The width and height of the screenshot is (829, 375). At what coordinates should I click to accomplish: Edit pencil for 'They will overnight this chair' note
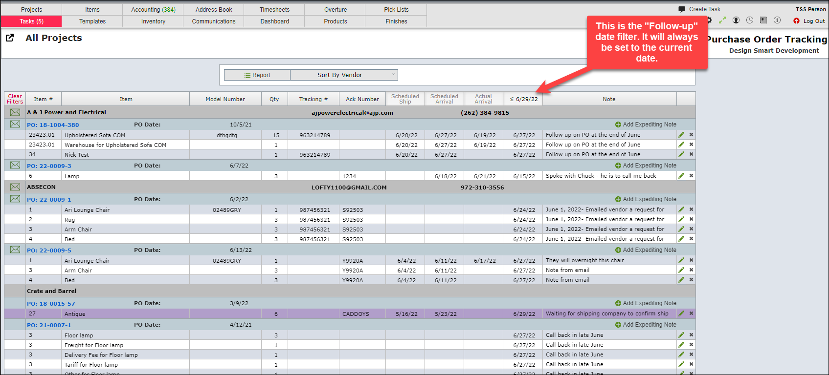tap(681, 260)
